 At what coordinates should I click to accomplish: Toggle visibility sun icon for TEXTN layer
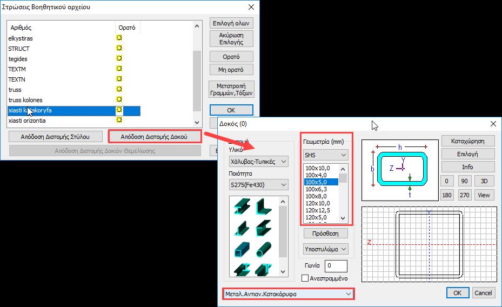[x=119, y=79]
